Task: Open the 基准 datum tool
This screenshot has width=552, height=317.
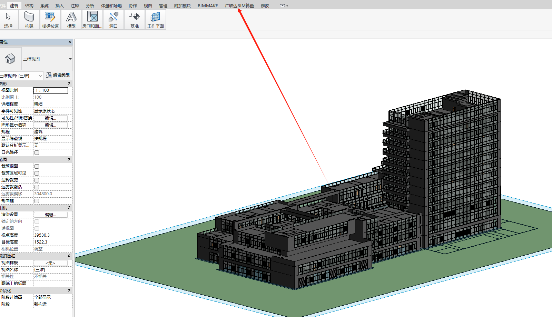Action: [135, 20]
